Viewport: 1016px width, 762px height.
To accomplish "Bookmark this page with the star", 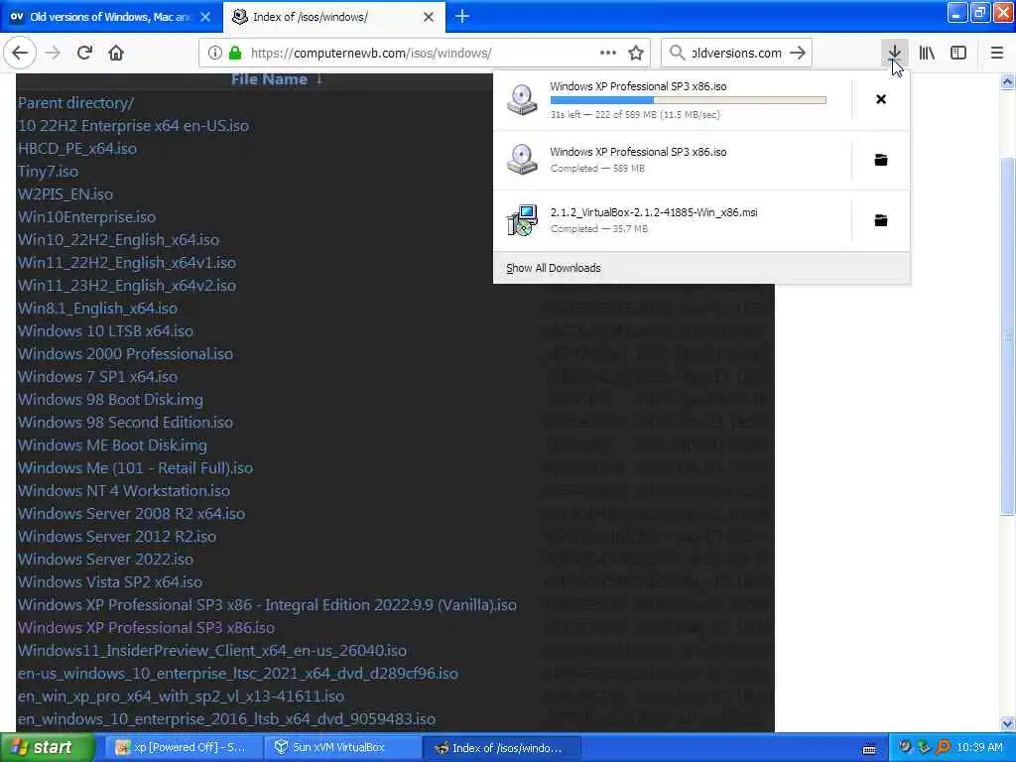I will (x=636, y=54).
